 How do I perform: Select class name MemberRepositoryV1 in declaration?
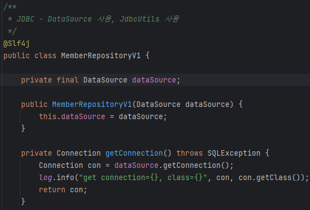click(x=101, y=55)
